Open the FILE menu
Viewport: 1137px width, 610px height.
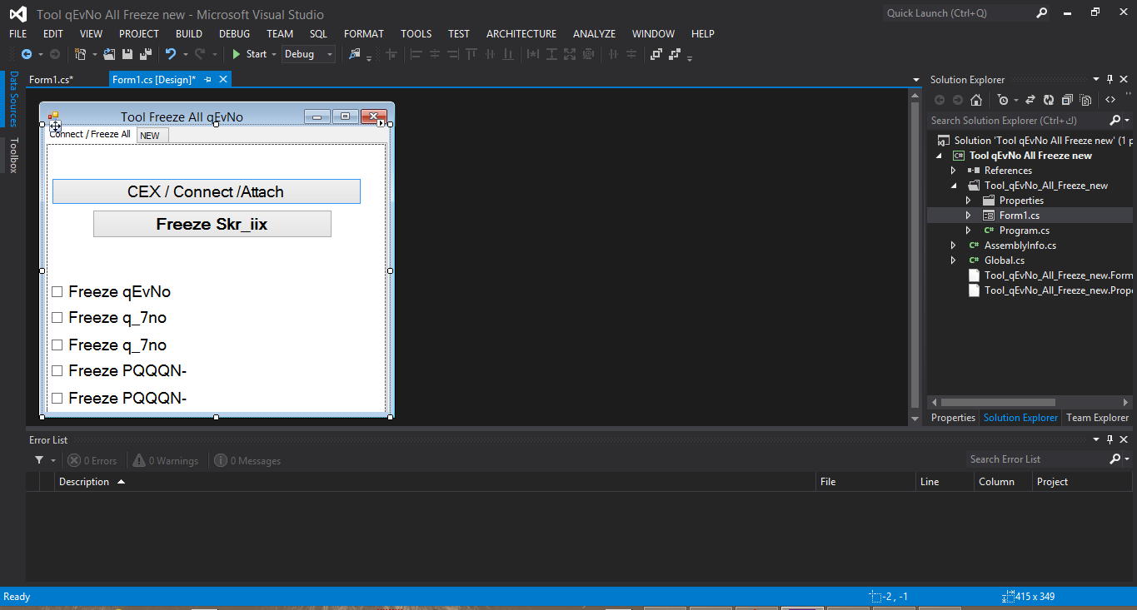(x=17, y=34)
